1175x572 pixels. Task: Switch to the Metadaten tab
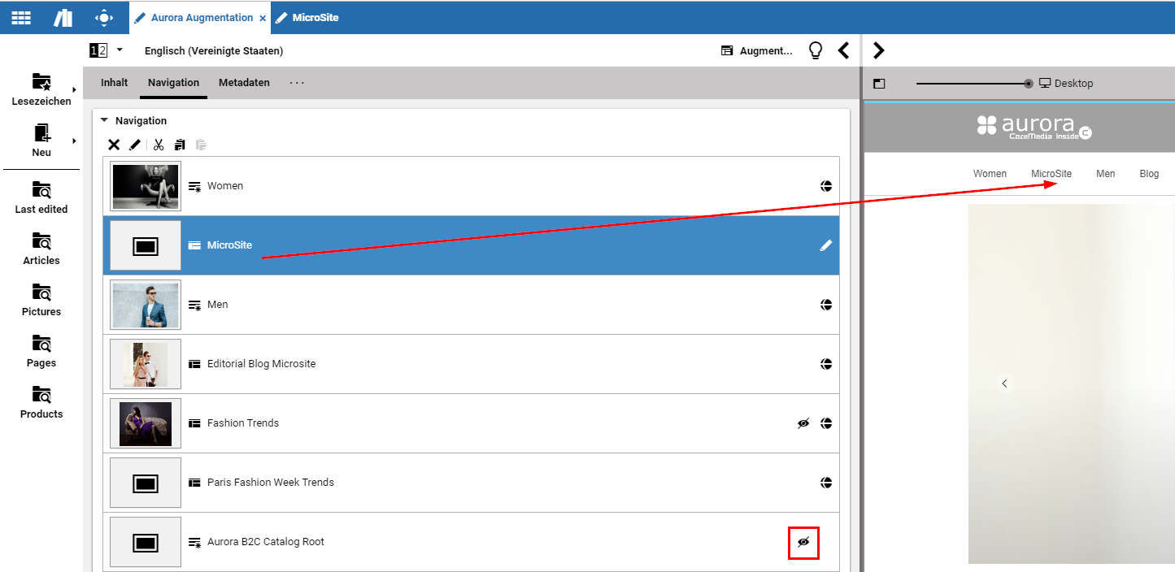coord(244,83)
